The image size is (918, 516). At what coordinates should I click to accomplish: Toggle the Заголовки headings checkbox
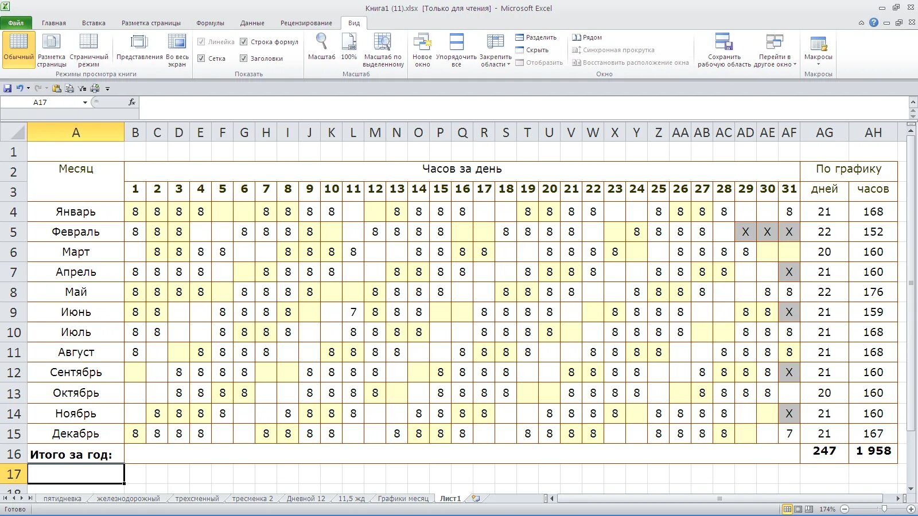(243, 58)
